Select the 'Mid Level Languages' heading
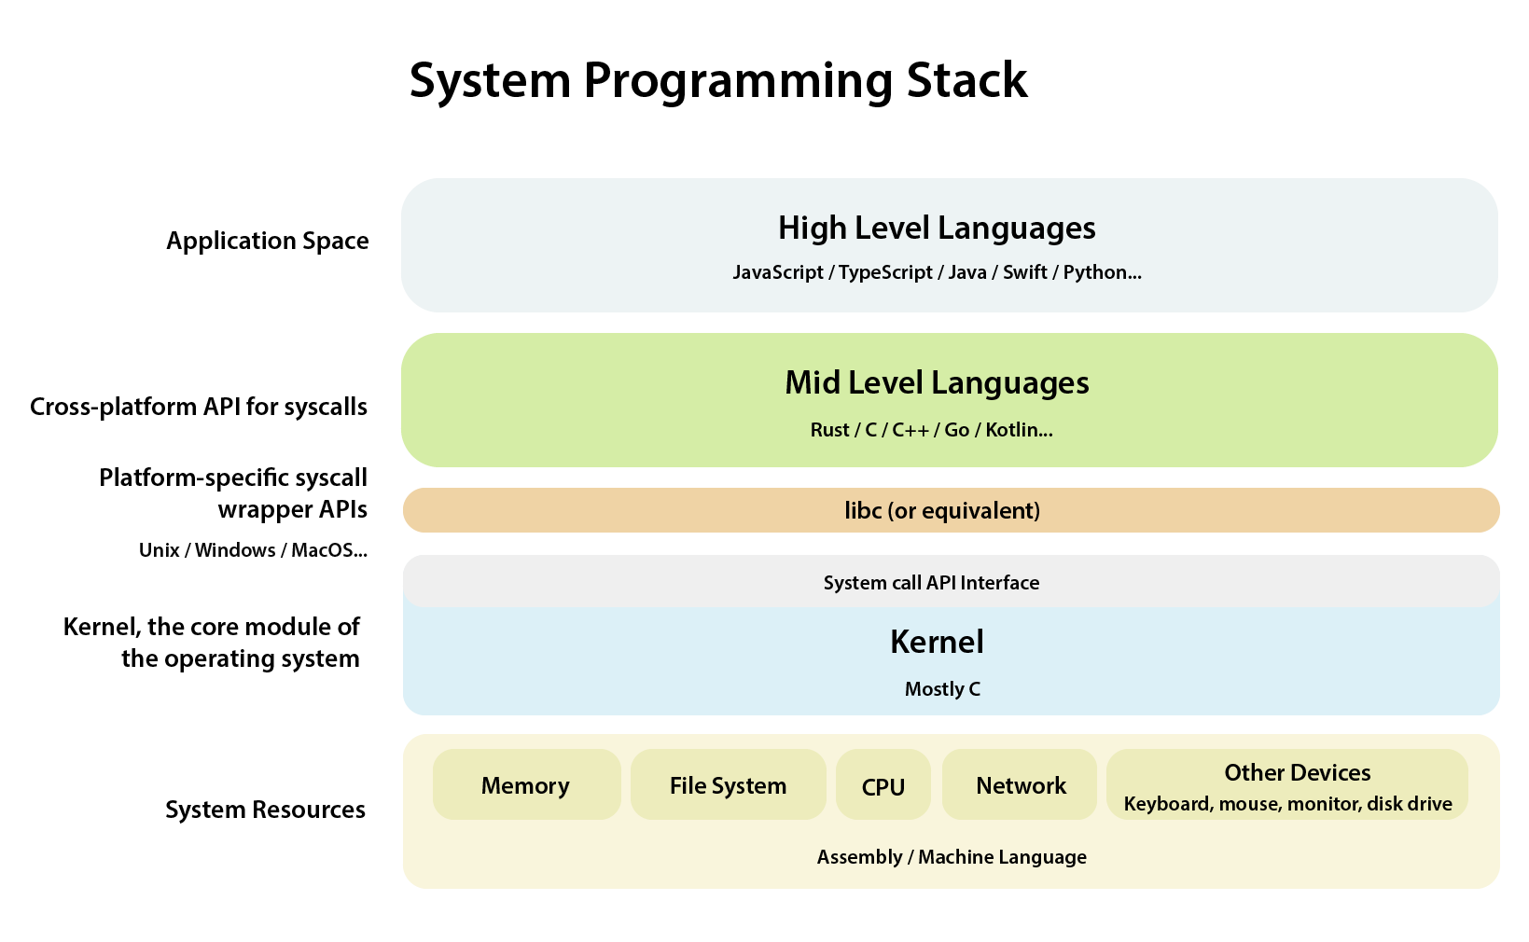The image size is (1529, 942). [937, 382]
